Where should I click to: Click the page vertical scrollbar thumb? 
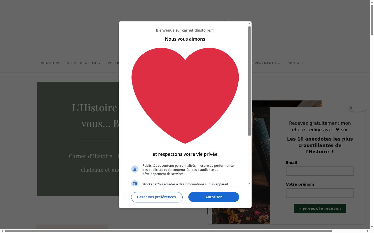pyautogui.click(x=372, y=20)
